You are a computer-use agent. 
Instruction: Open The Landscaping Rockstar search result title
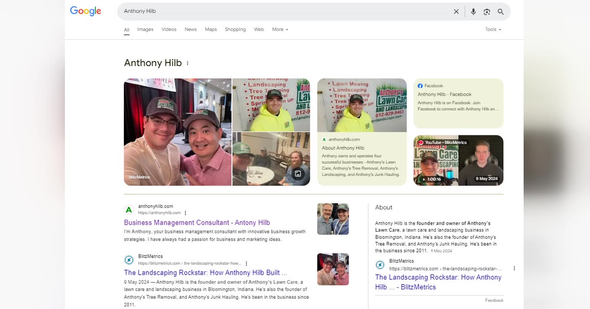click(x=206, y=273)
